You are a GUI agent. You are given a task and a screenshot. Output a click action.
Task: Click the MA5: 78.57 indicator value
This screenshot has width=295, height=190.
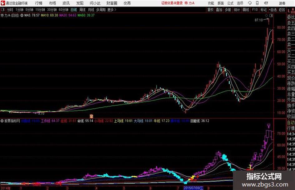[32, 15]
